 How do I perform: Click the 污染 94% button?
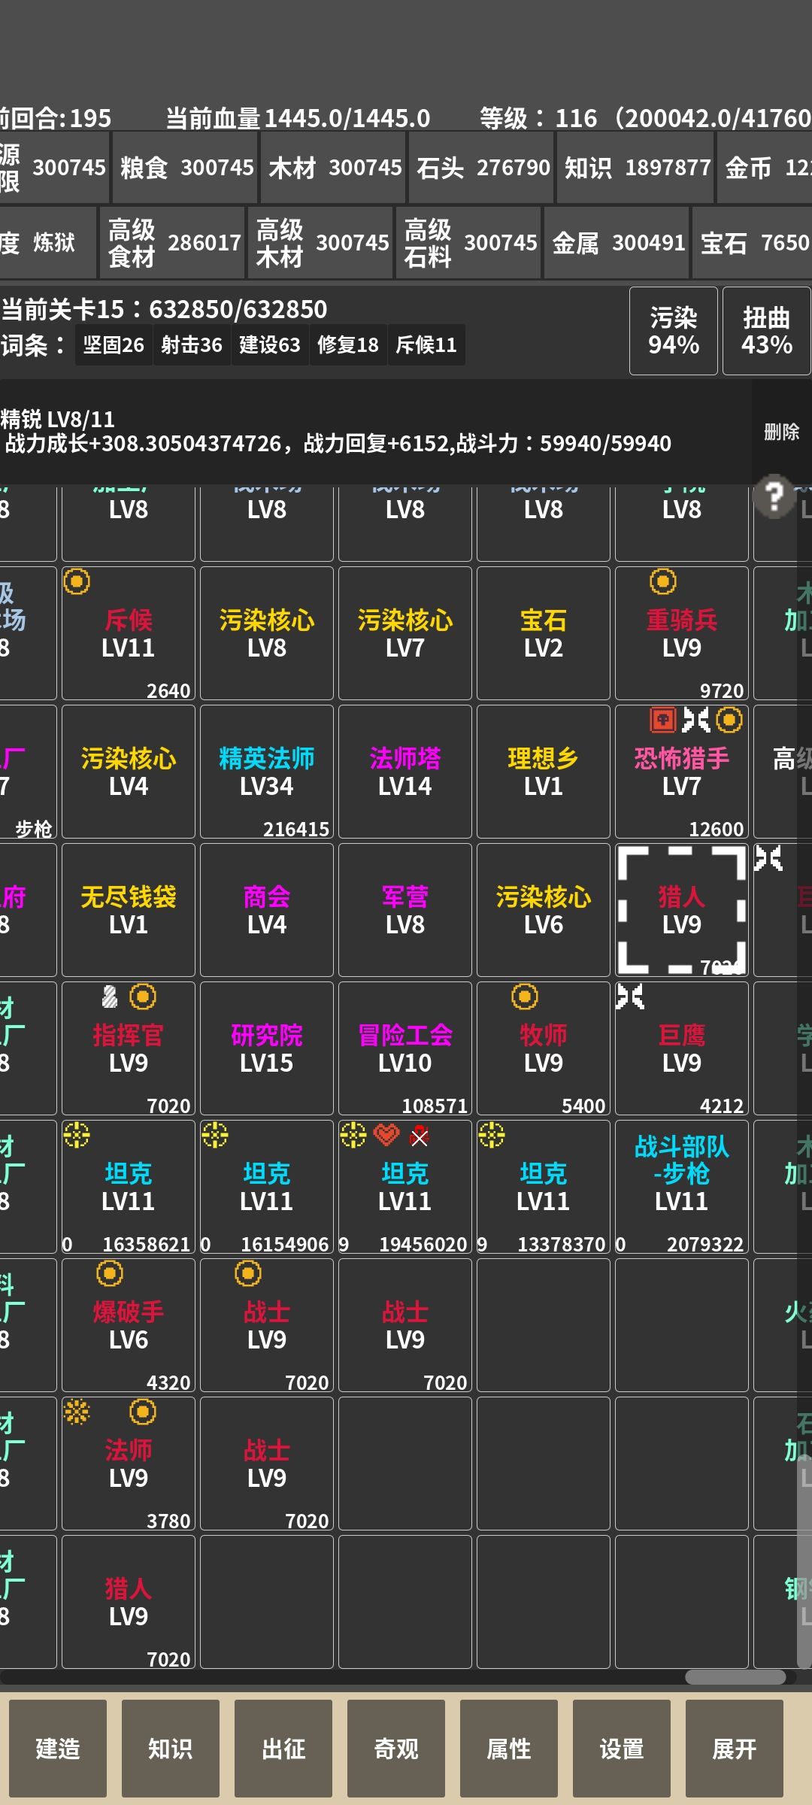(674, 331)
